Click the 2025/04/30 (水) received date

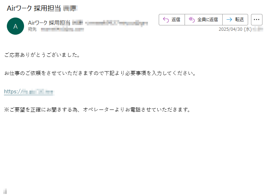(235, 29)
